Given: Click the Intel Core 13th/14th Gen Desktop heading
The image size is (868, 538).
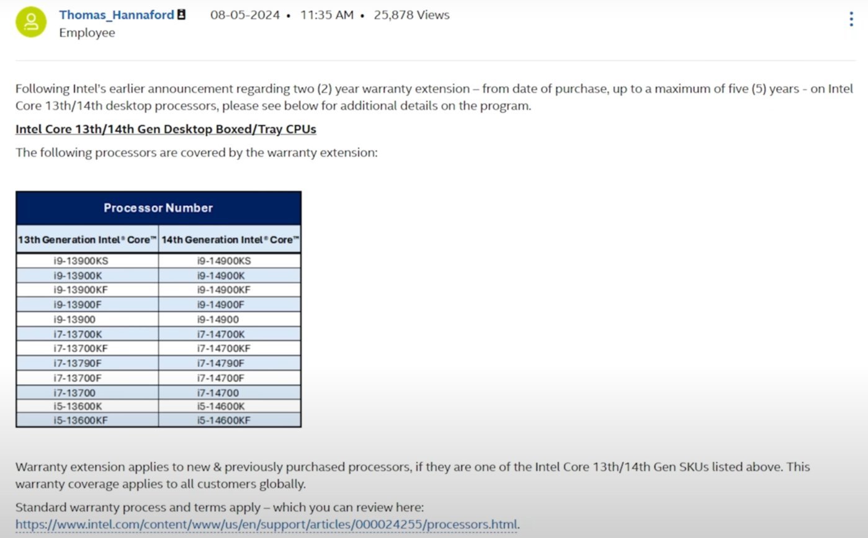Looking at the screenshot, I should click(166, 129).
